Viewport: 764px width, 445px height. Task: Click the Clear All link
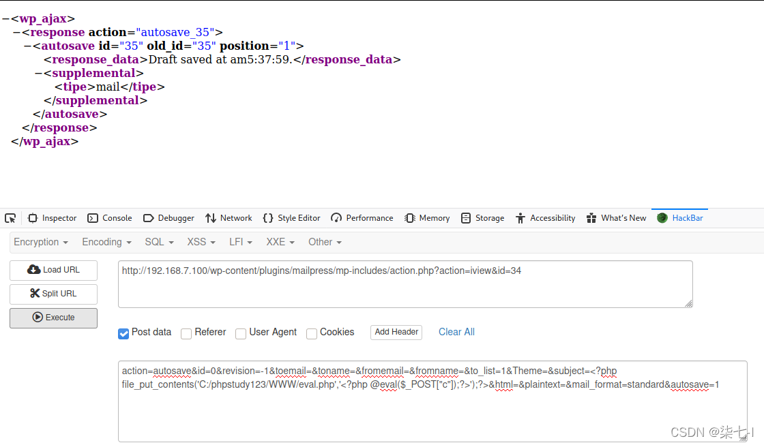(x=456, y=332)
